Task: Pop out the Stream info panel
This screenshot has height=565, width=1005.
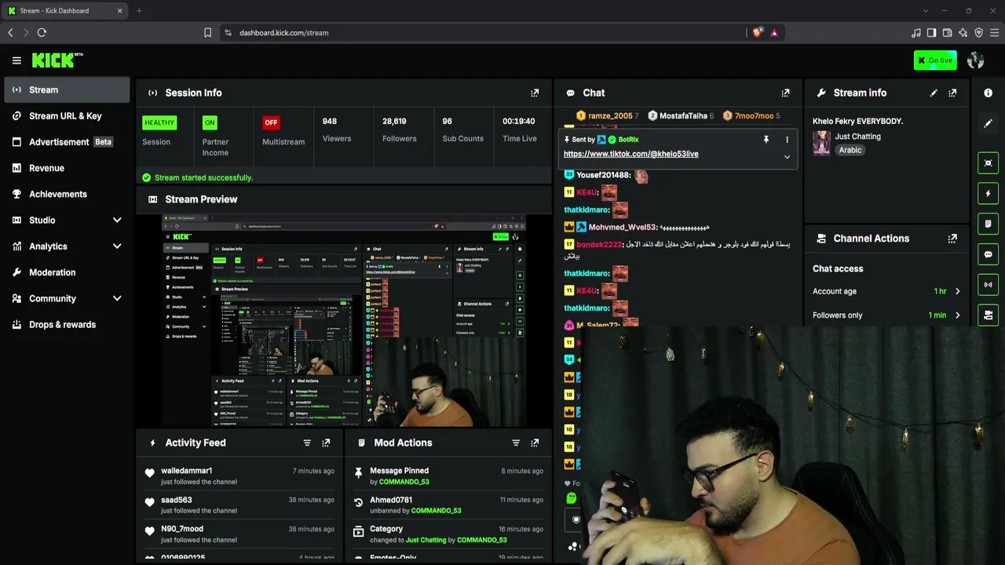Action: click(x=952, y=93)
